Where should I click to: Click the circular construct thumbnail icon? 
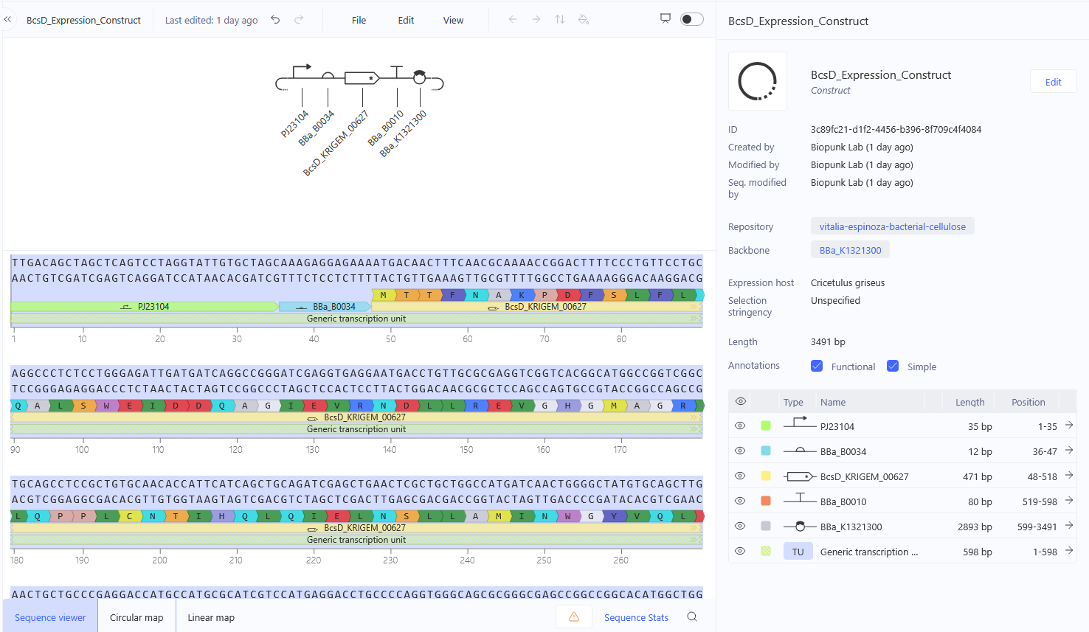click(x=758, y=81)
